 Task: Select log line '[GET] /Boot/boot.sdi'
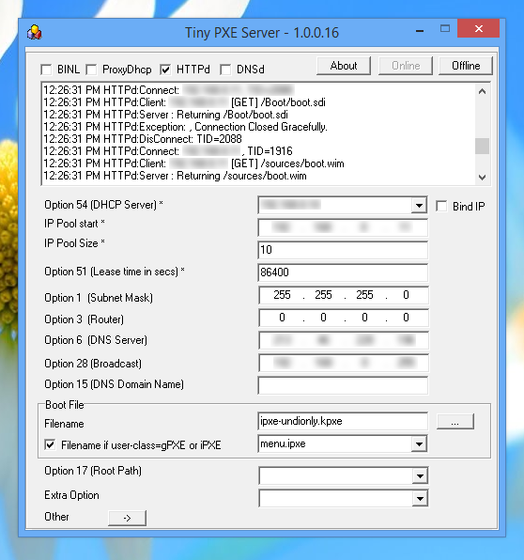point(184,102)
